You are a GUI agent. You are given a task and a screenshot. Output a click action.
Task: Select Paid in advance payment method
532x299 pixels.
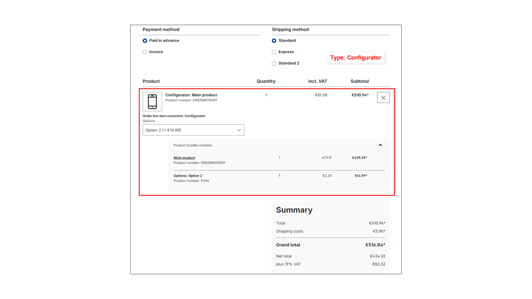[145, 41]
